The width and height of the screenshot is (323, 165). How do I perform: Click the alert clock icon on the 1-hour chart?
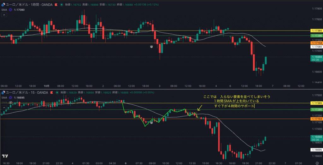[x=151, y=46]
